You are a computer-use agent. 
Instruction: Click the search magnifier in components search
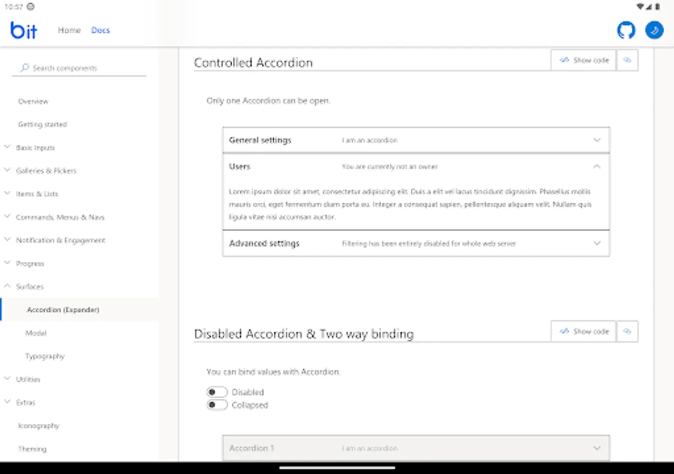coord(24,67)
